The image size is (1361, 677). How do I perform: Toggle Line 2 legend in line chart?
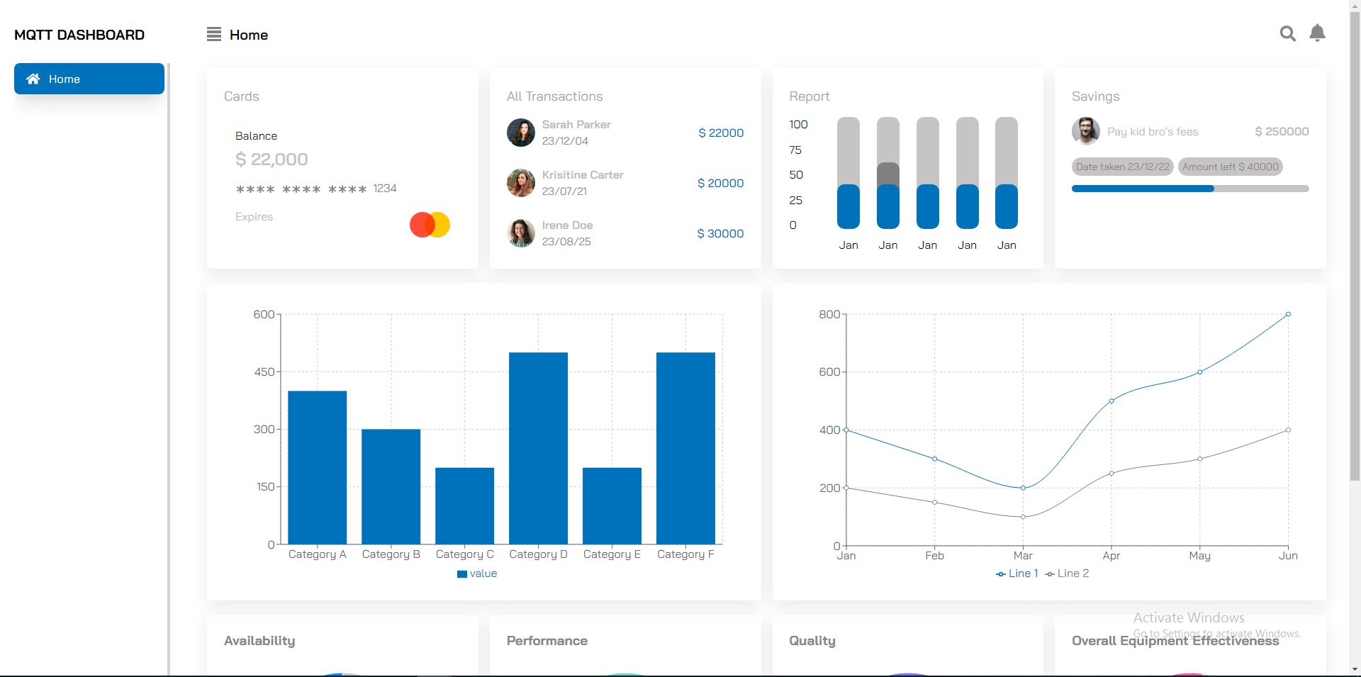1067,574
